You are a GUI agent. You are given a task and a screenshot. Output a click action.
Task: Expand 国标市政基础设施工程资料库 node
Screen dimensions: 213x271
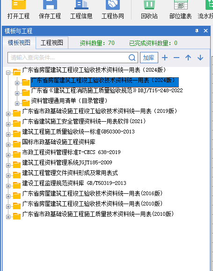coord(8,145)
